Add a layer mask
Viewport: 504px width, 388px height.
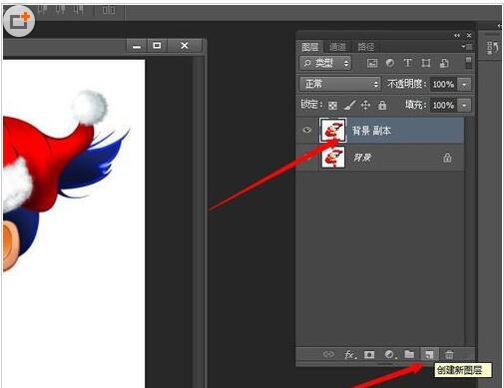click(x=369, y=355)
